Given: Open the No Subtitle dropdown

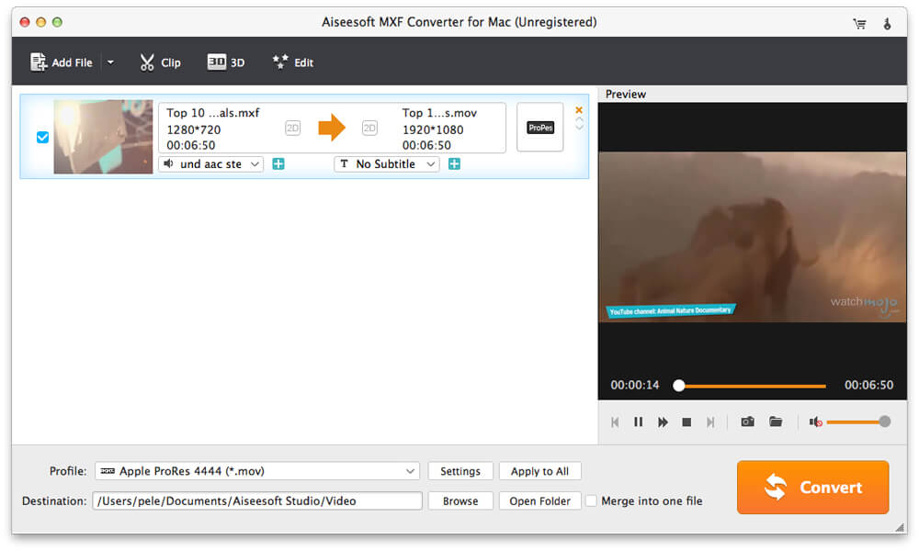Looking at the screenshot, I should pyautogui.click(x=386, y=164).
